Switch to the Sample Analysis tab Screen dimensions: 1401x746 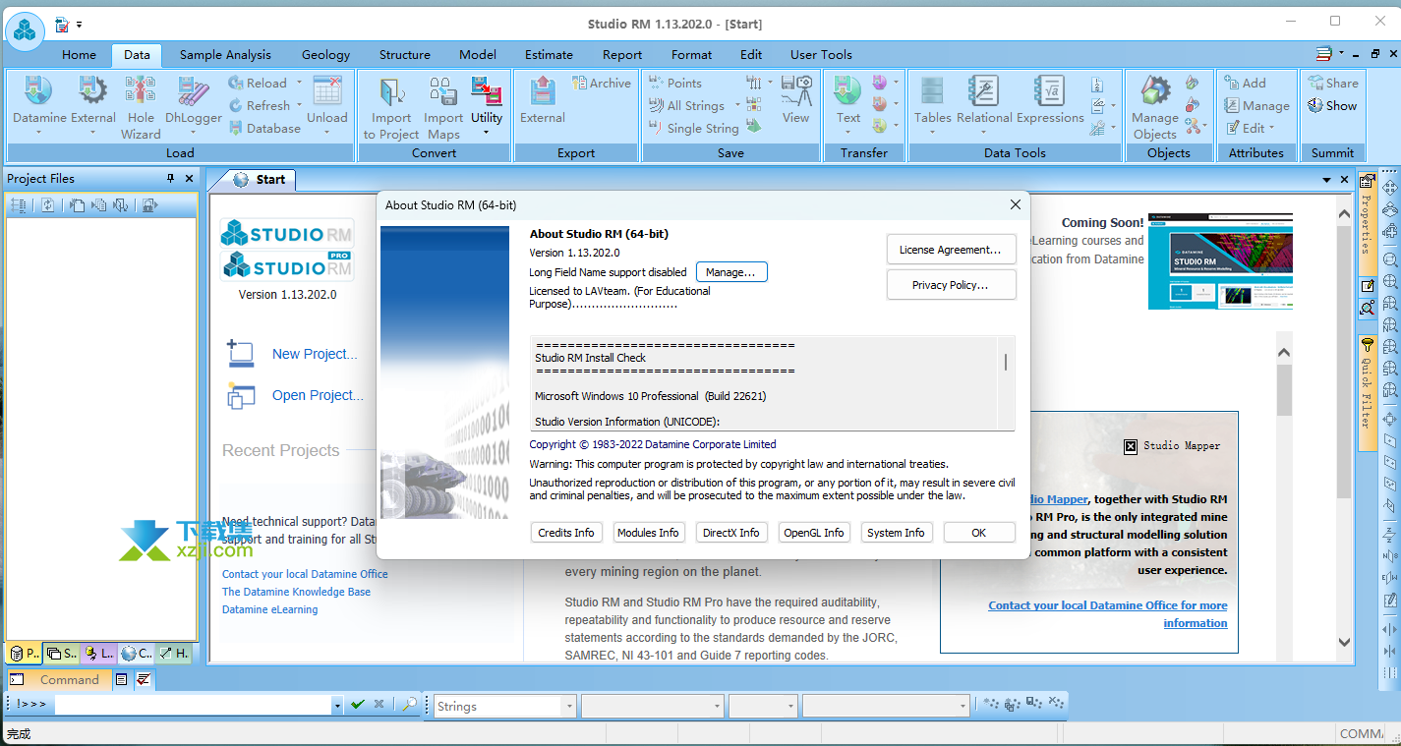(x=225, y=55)
